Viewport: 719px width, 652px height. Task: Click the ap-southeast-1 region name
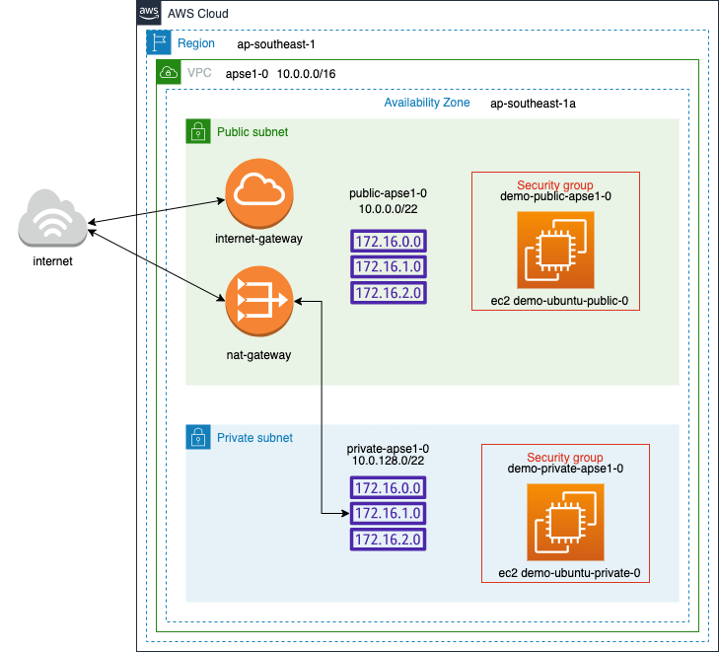tap(276, 44)
